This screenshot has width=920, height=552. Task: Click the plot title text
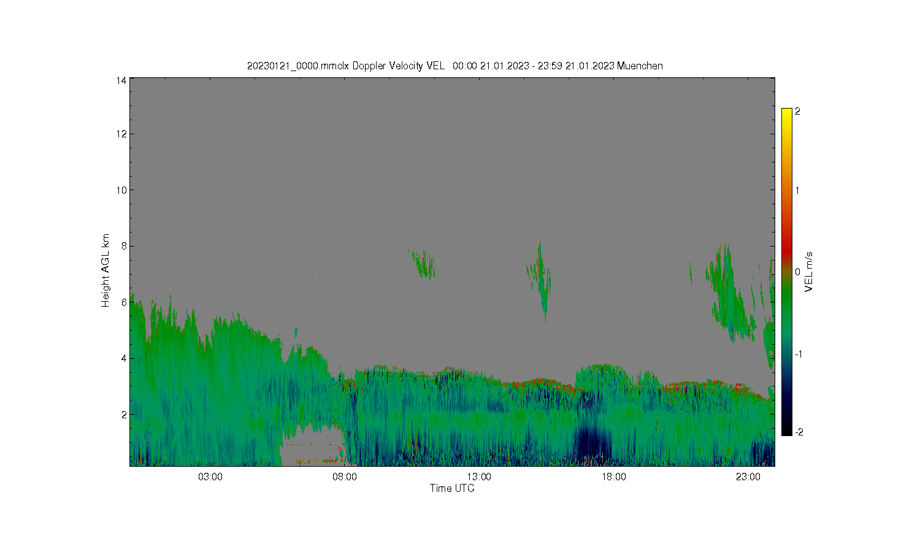(x=454, y=66)
